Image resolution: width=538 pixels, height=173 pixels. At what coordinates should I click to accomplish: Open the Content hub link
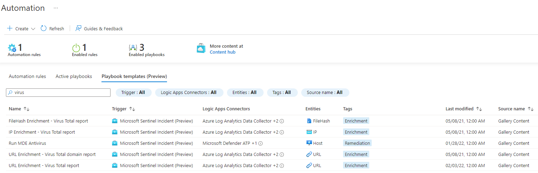pos(222,52)
